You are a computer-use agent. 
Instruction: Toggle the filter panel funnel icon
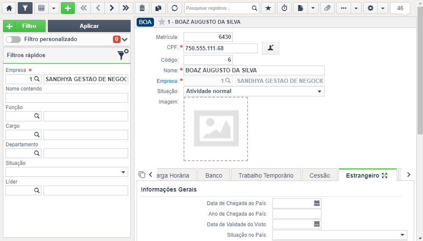pyautogui.click(x=25, y=8)
